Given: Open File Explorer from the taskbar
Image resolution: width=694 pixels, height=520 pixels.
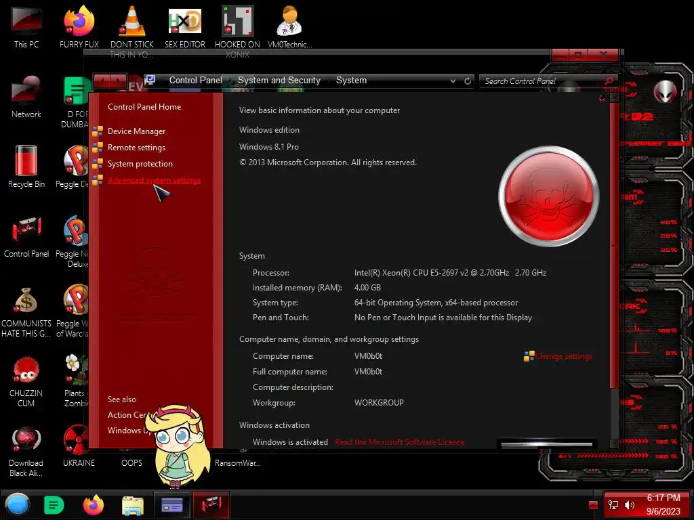Looking at the screenshot, I should 133,506.
